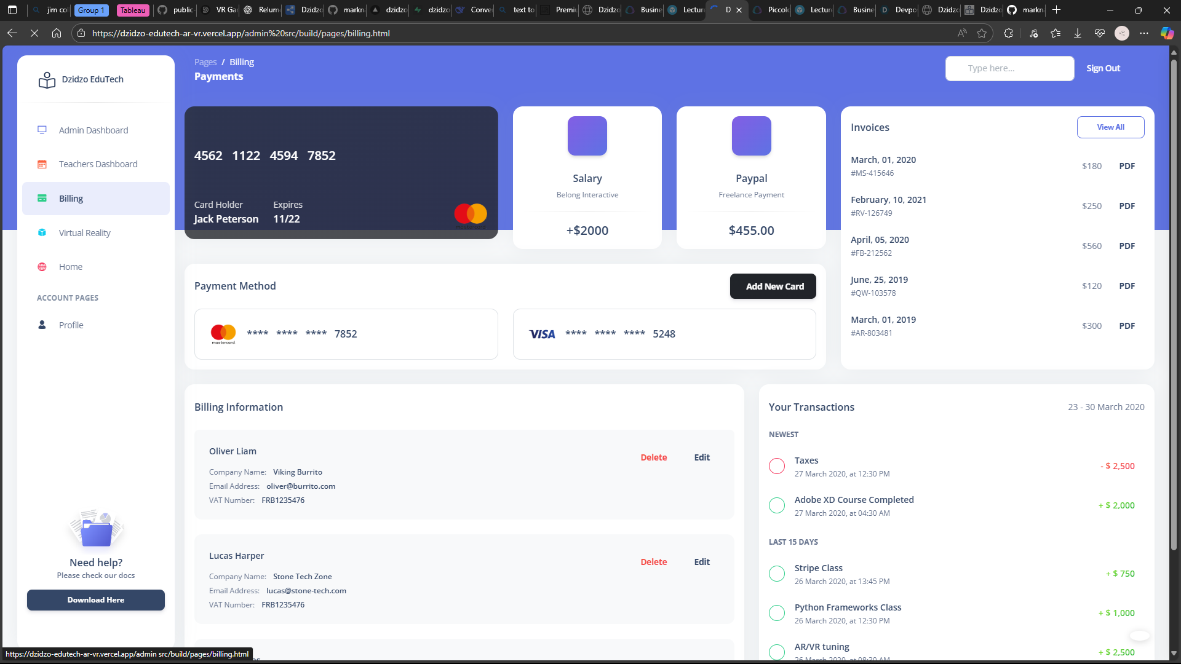Click the Teachers Dashboard calendar icon
Viewport: 1181px width, 664px height.
(42, 164)
